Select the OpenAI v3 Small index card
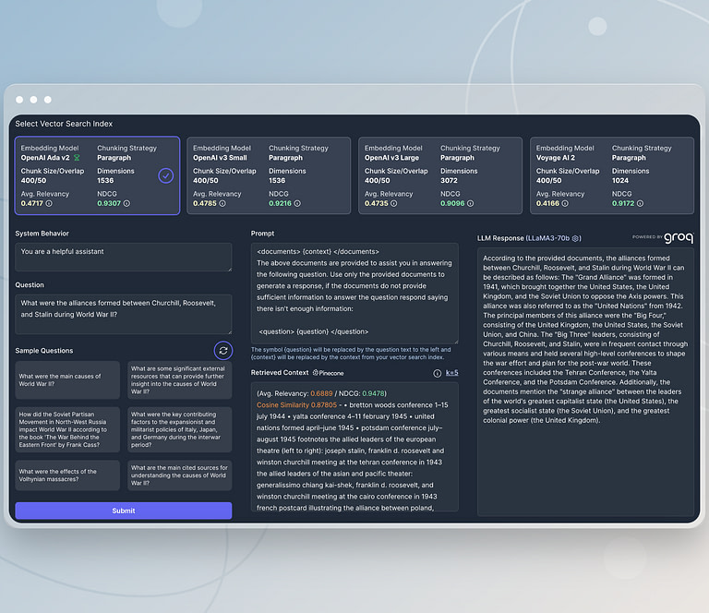This screenshot has height=613, width=709. click(269, 175)
